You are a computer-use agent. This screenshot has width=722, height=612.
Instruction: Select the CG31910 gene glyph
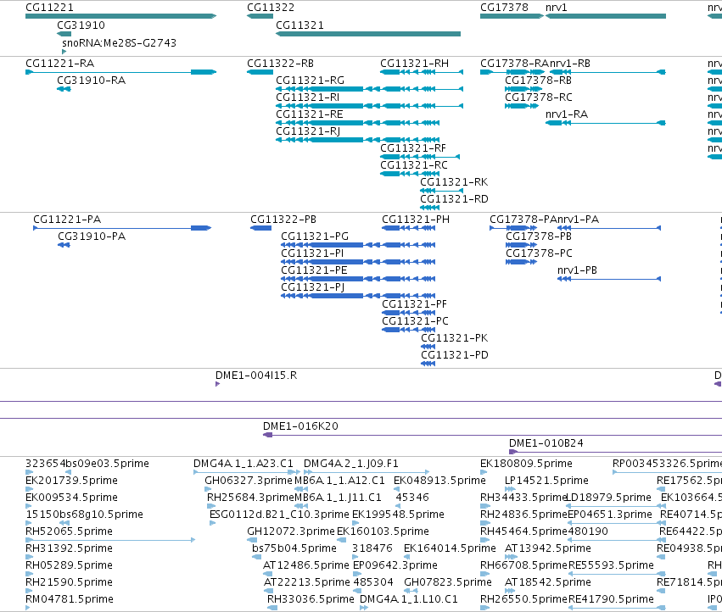tap(64, 34)
